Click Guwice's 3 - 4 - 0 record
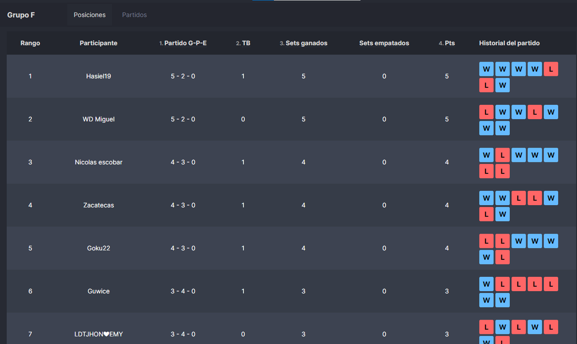Viewport: 577px width, 344px height. (x=183, y=291)
